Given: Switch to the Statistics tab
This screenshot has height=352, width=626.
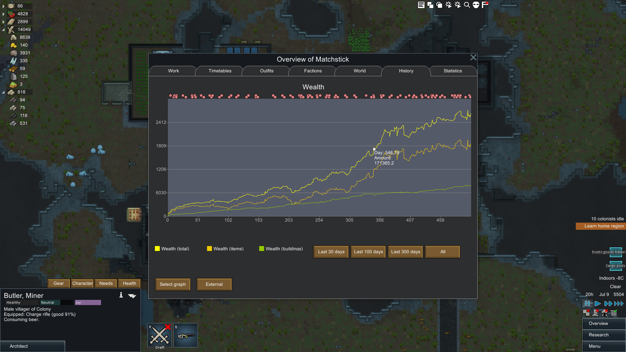Looking at the screenshot, I should tap(453, 70).
